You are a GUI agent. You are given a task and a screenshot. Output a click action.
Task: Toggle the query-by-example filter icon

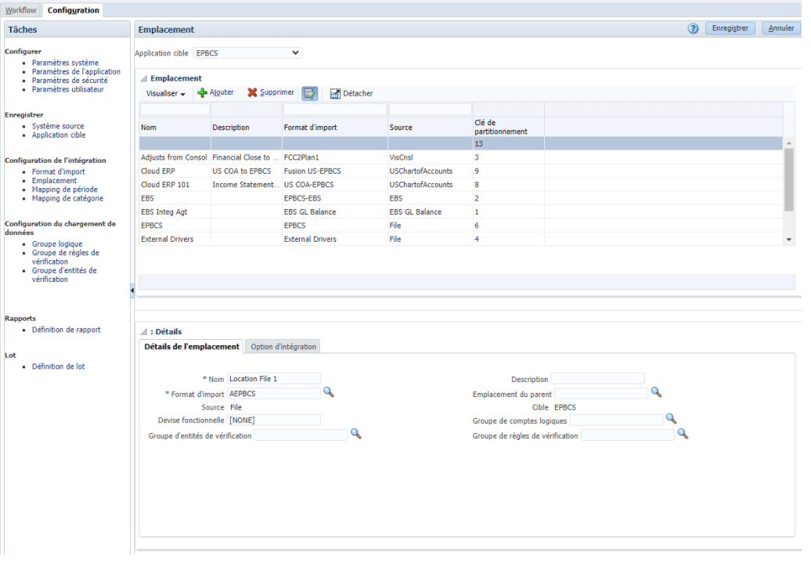tap(309, 94)
